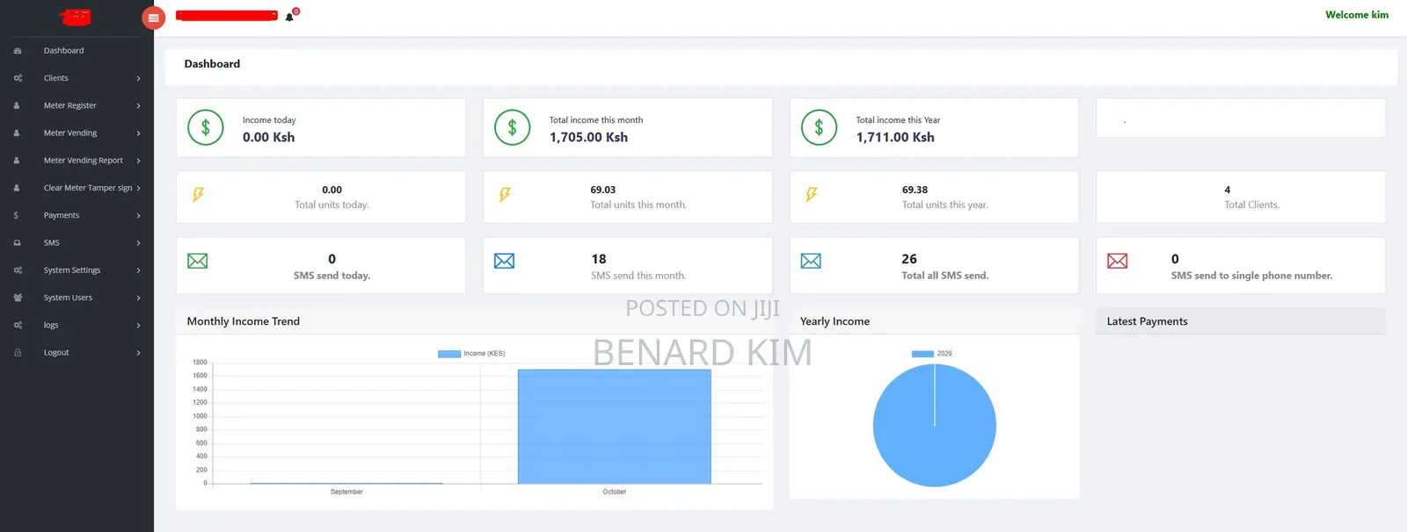Screen dimensions: 1407x532
Task: Toggle sidebar with red hamburger button
Action: click(153, 18)
